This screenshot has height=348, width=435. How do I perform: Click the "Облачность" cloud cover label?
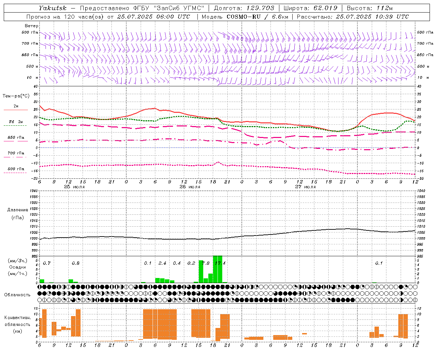click(17, 295)
